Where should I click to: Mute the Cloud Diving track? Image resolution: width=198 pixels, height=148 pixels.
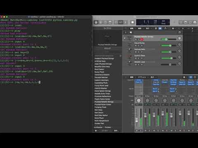(x=136, y=46)
